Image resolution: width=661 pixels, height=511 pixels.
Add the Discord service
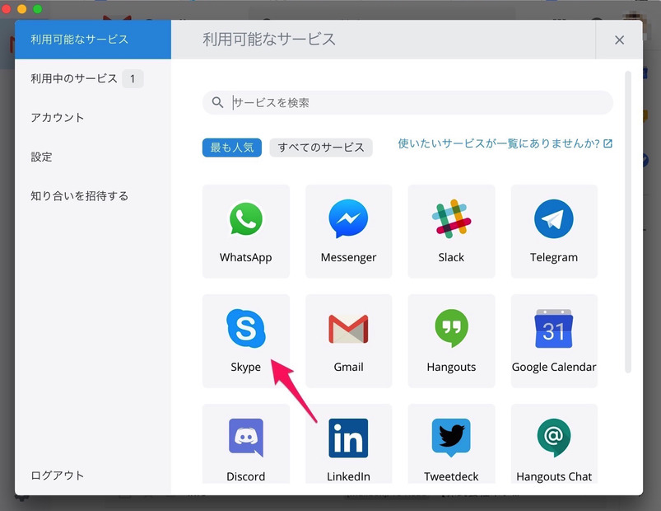(x=246, y=444)
